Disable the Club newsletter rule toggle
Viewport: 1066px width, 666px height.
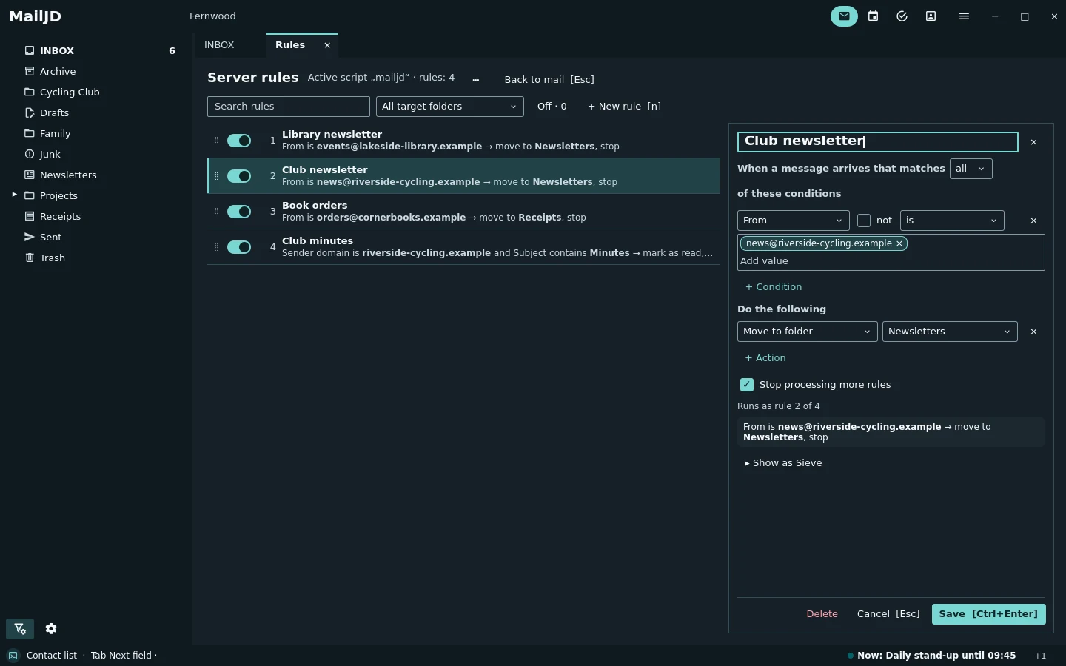239,176
